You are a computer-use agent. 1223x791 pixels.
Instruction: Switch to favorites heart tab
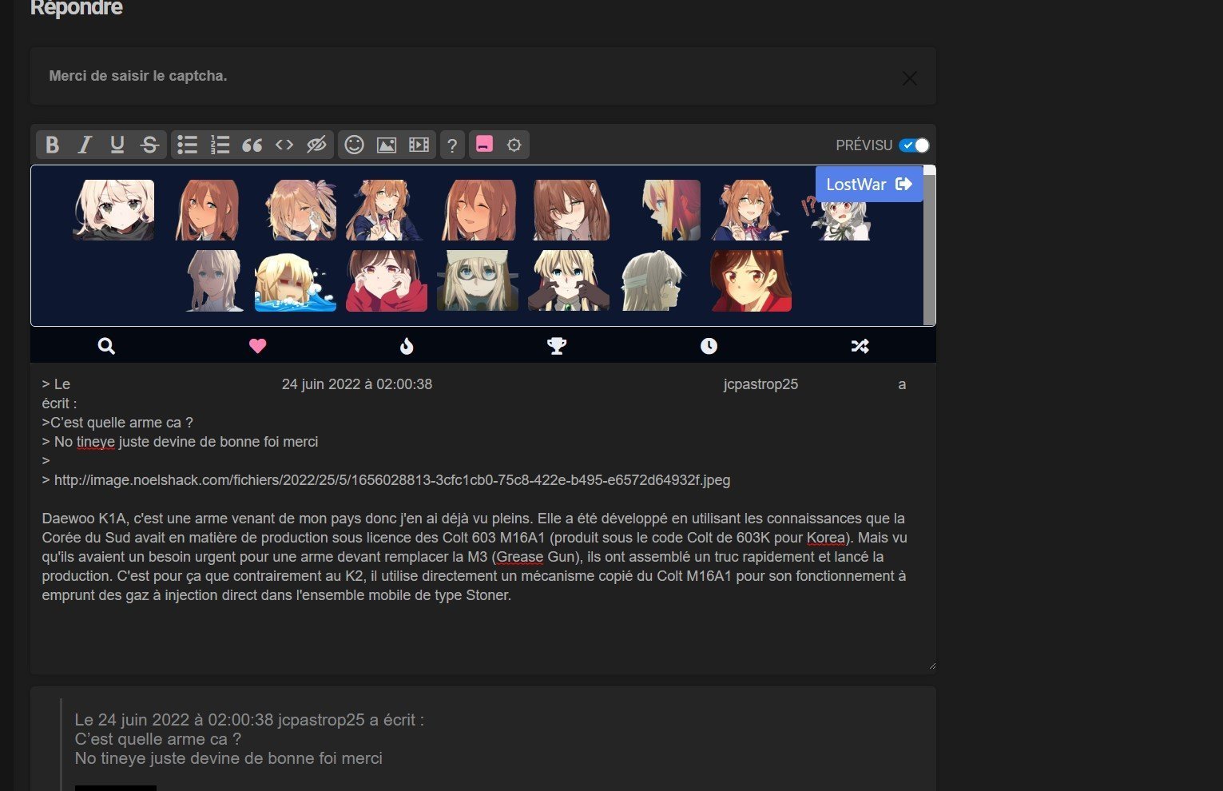pyautogui.click(x=257, y=346)
